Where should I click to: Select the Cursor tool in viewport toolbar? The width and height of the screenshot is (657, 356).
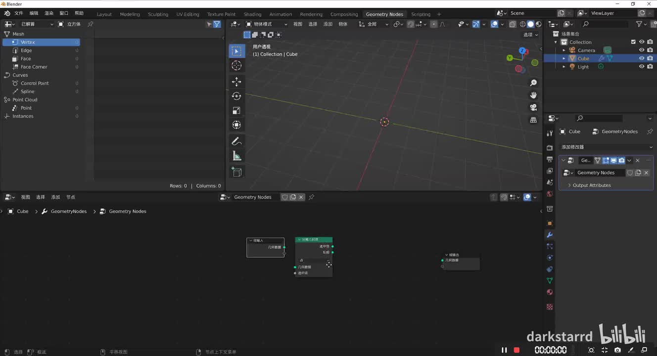(x=236, y=66)
